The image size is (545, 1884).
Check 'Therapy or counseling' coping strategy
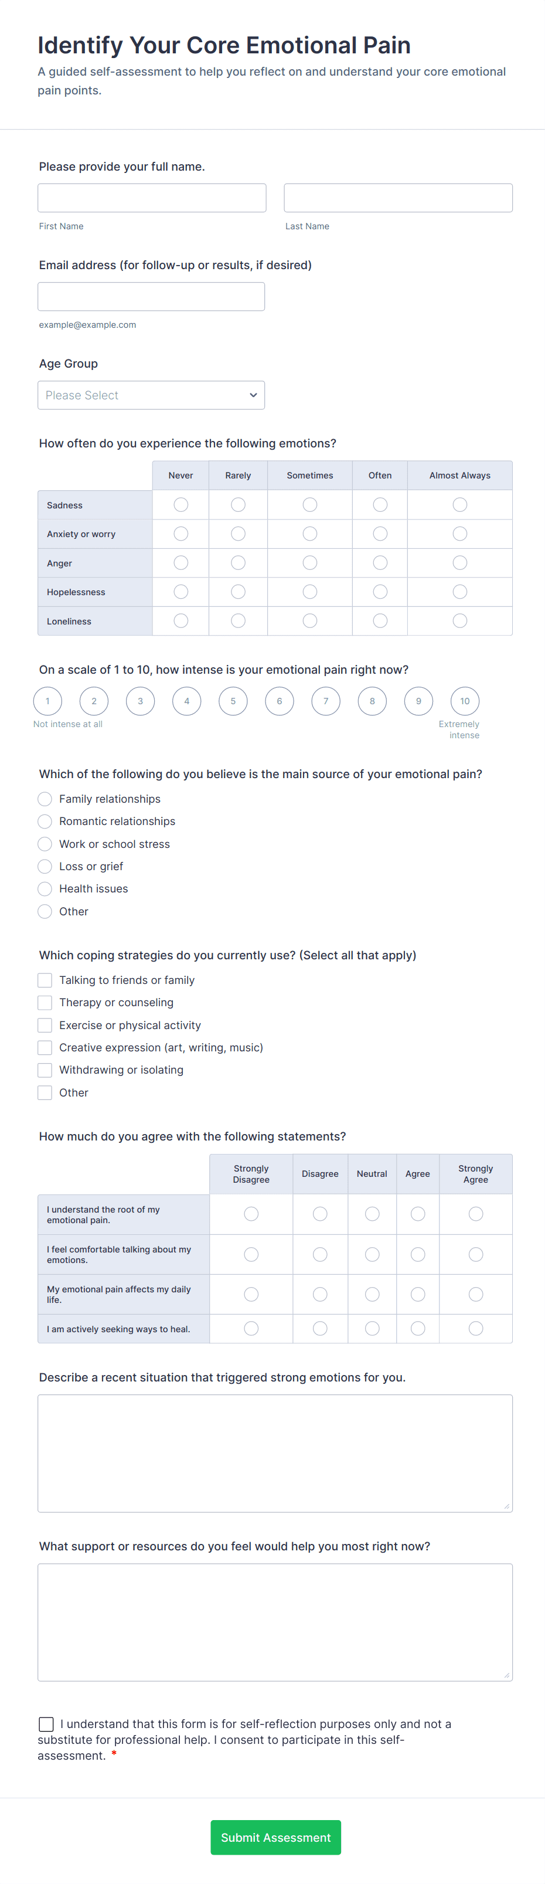point(45,1002)
